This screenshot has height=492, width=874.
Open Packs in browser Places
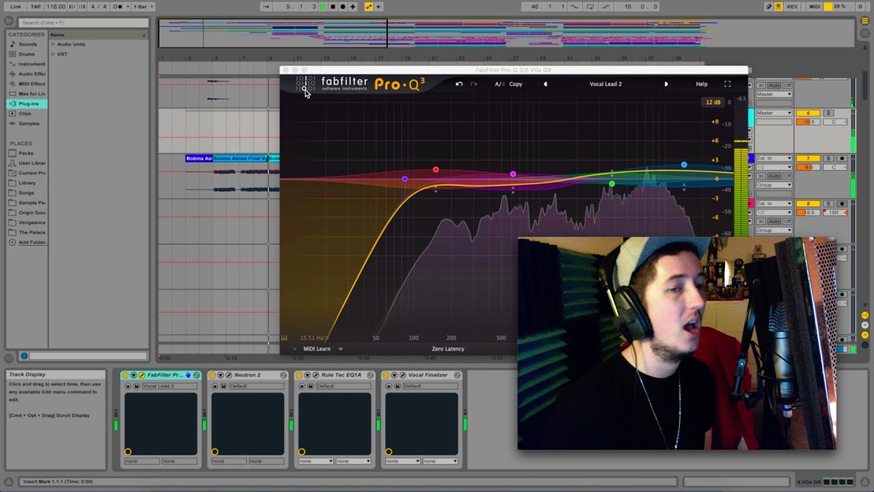click(26, 153)
